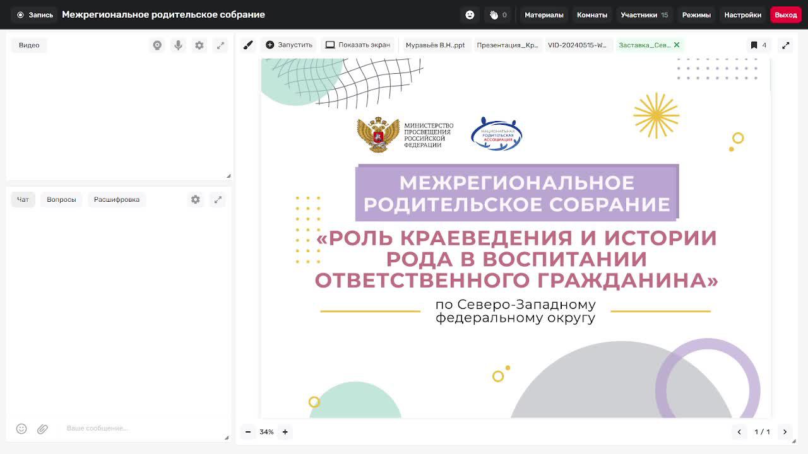This screenshot has height=454, width=808.
Task: Open the emoji picker in the chat box
Action: (21, 429)
